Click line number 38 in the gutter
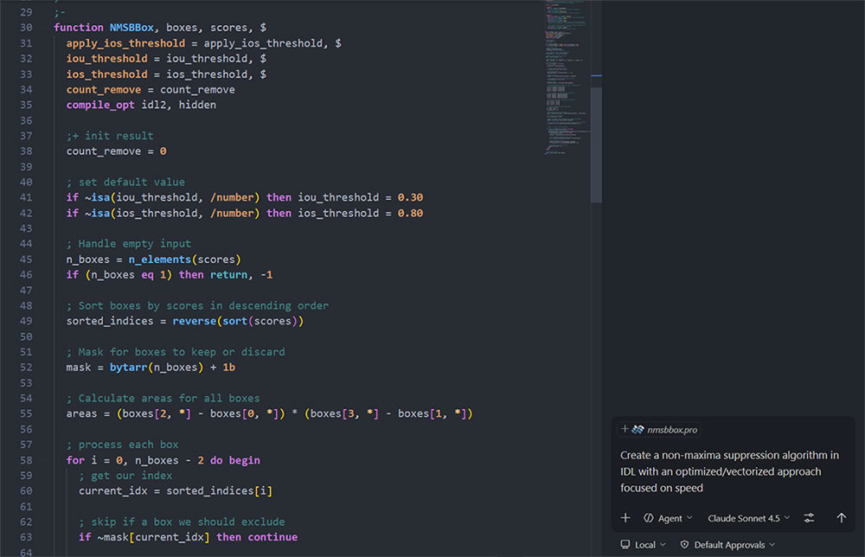 pyautogui.click(x=25, y=151)
